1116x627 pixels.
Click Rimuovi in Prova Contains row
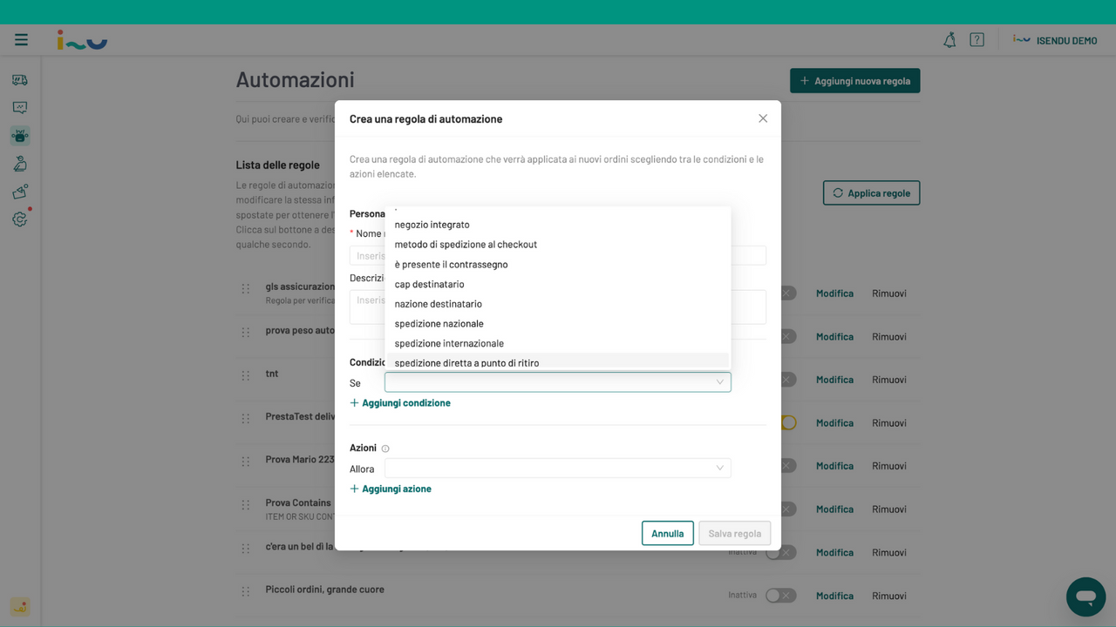889,509
